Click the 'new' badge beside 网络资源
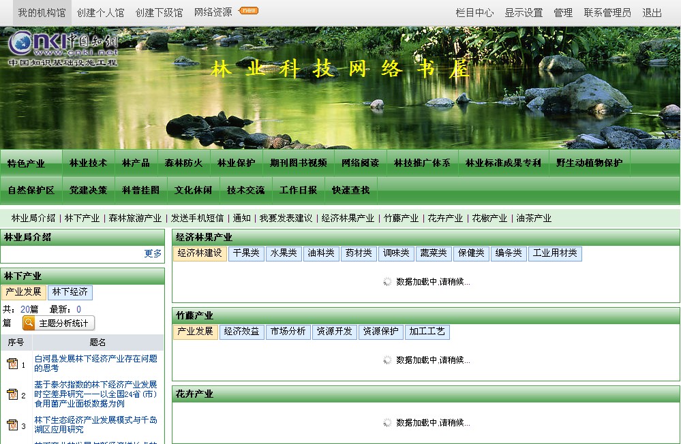This screenshot has width=681, height=444. click(249, 10)
